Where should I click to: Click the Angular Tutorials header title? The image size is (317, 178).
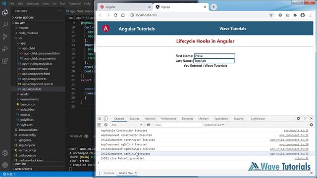(x=137, y=29)
